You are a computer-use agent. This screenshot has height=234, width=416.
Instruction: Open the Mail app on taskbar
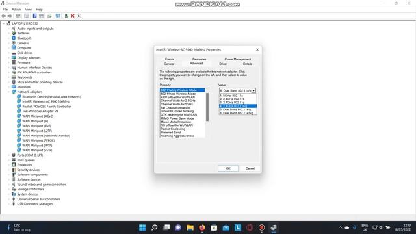(x=226, y=227)
